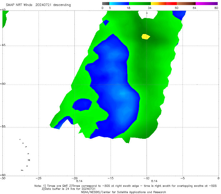
Task: Click the white data gap at the top near -10
Action: click(x=148, y=15)
